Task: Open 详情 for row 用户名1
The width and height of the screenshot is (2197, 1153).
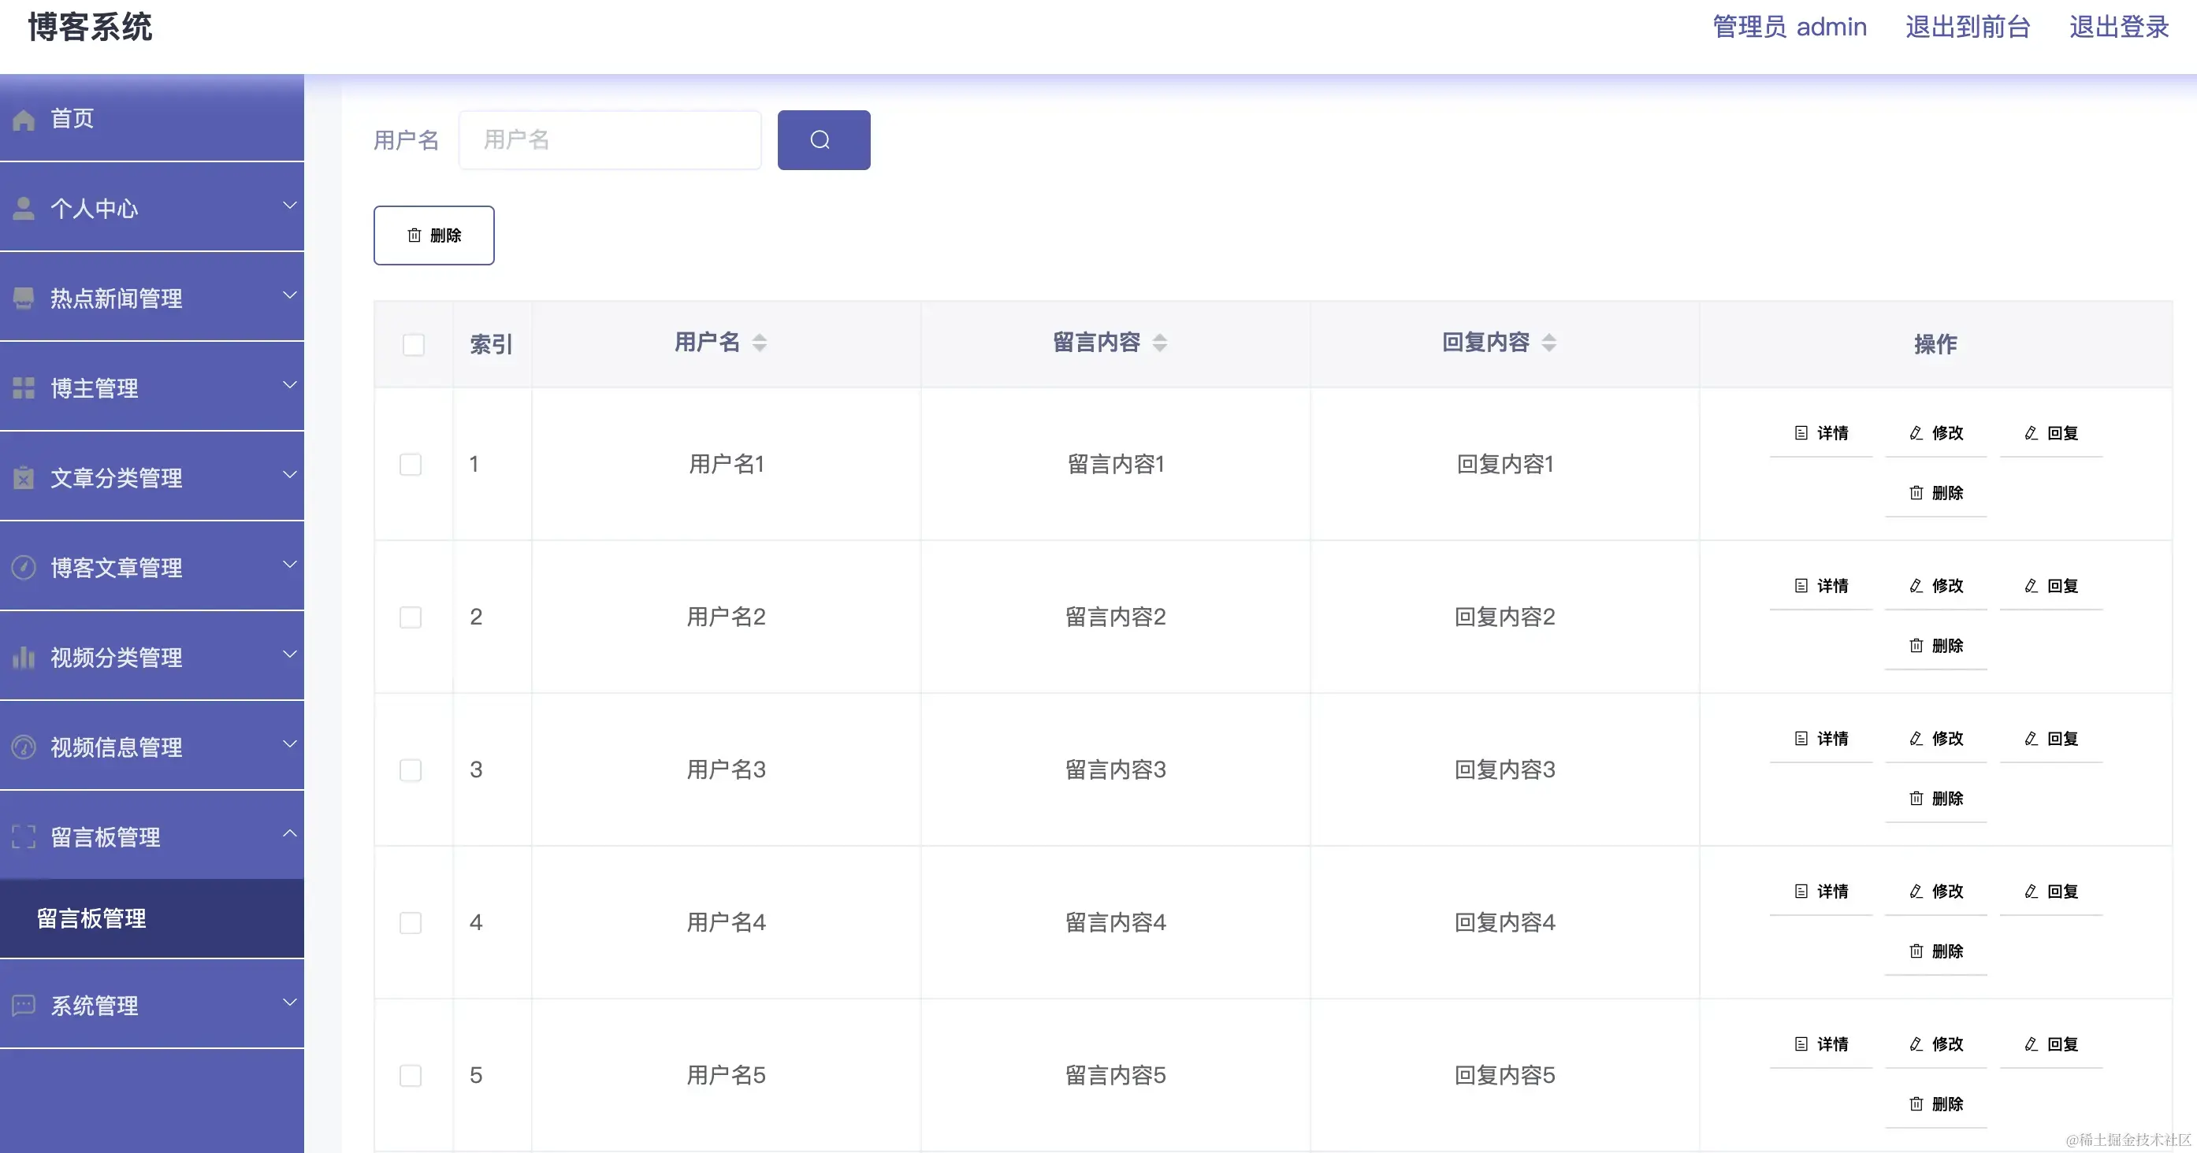Action: (x=1821, y=433)
